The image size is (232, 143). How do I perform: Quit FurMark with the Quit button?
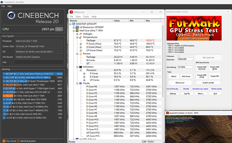(x=215, y=94)
